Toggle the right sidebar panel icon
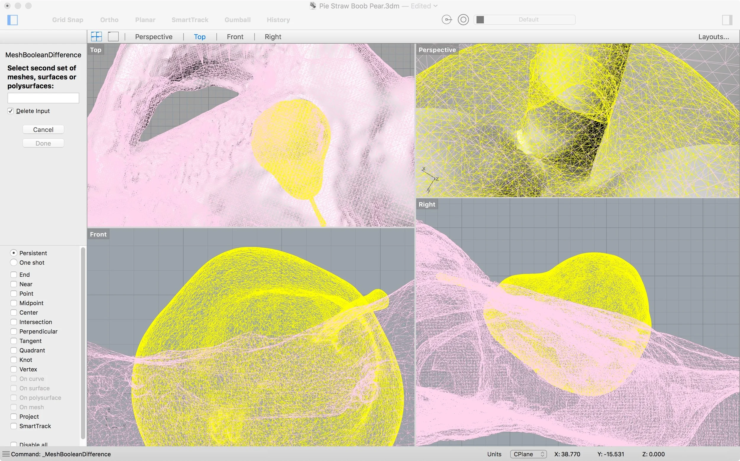The height and width of the screenshot is (461, 740). 727,20
